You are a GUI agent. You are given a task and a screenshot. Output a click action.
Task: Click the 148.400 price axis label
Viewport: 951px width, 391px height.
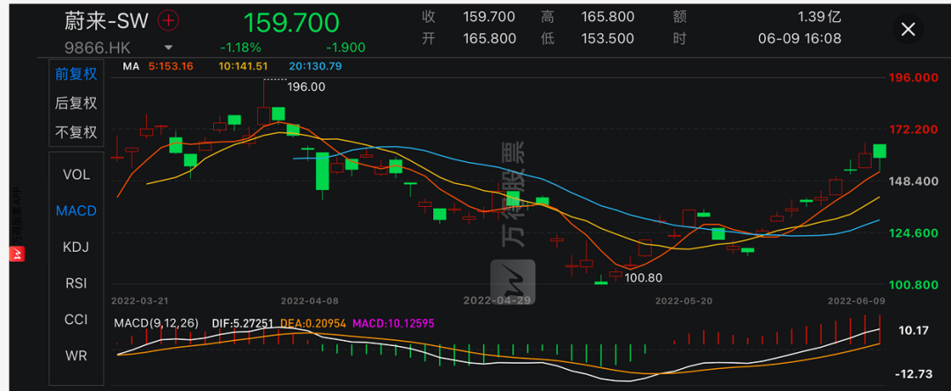913,181
